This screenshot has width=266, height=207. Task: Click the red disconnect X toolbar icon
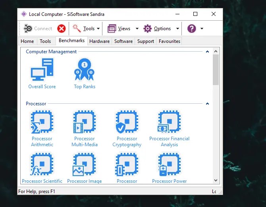(62, 29)
